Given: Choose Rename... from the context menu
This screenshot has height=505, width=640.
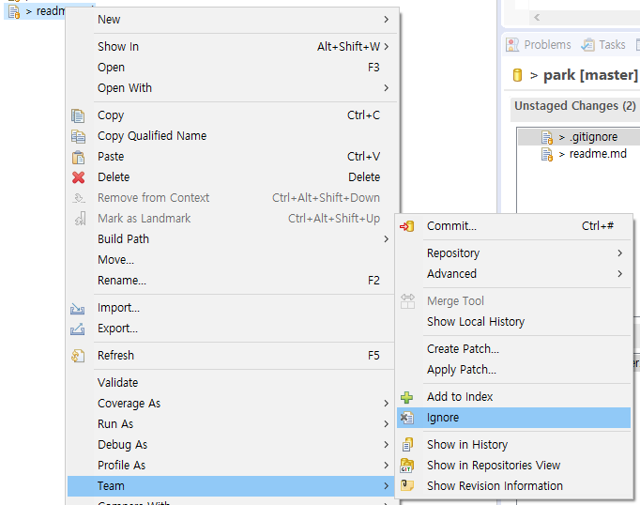Looking at the screenshot, I should [121, 281].
